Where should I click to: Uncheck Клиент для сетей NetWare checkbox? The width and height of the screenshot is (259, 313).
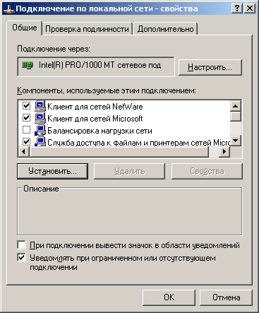coord(26,105)
